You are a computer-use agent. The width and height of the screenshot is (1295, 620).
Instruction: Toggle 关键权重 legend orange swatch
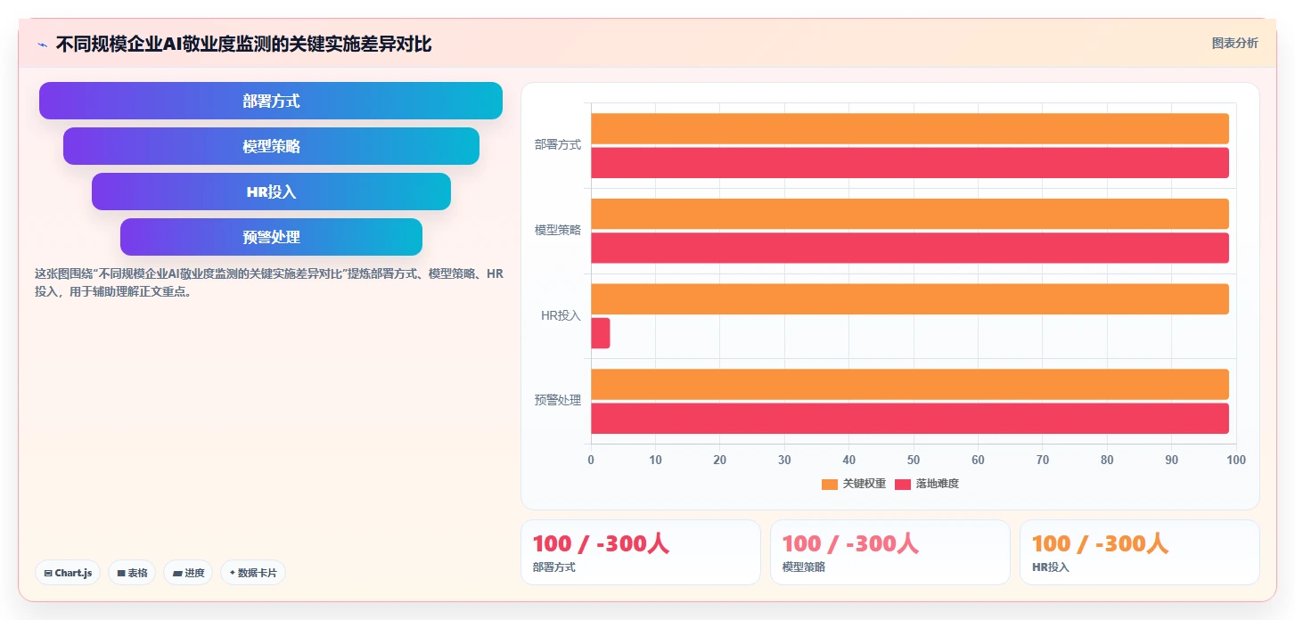coord(830,484)
